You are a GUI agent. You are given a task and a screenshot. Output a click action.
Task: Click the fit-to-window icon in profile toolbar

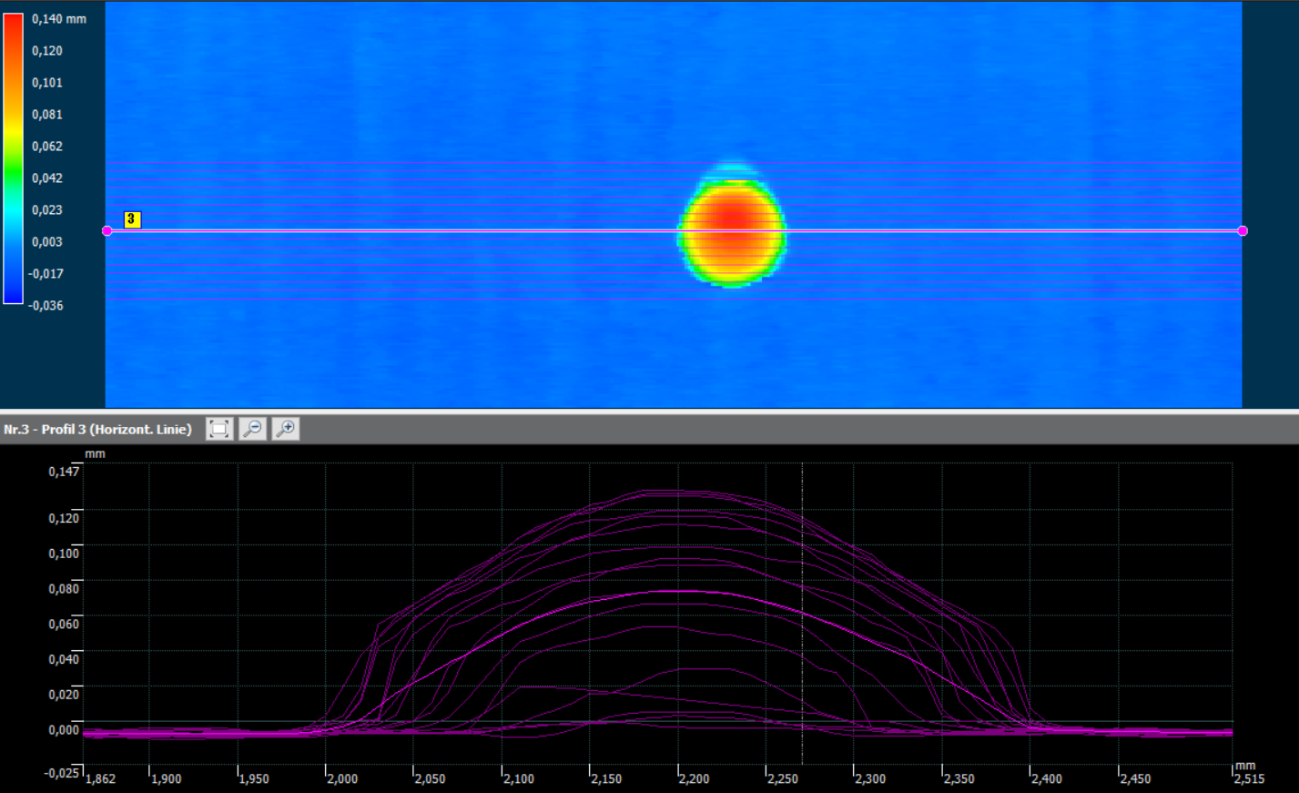[x=219, y=429]
